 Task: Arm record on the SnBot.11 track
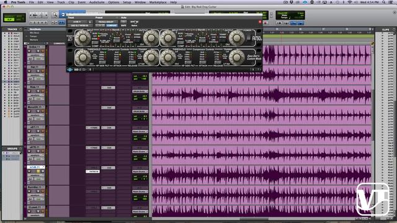click(x=29, y=51)
